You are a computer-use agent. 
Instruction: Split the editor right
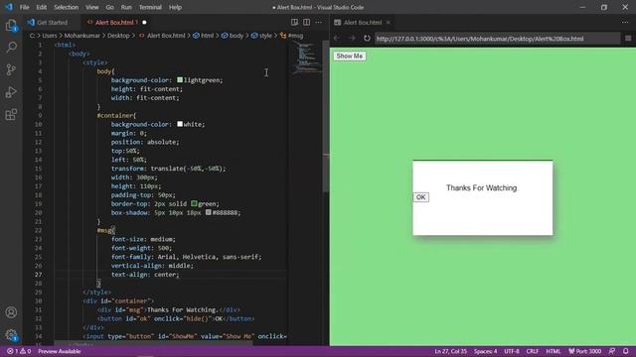pos(307,22)
